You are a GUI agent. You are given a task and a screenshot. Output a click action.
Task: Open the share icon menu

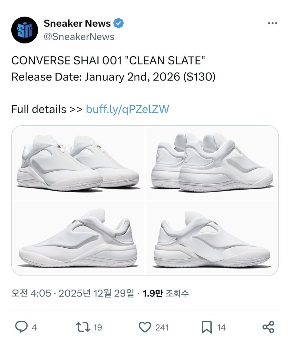(268, 327)
